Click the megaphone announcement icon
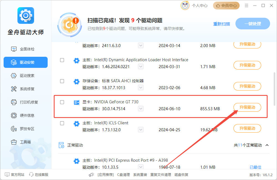This screenshot has height=180, width=277. pos(91,175)
